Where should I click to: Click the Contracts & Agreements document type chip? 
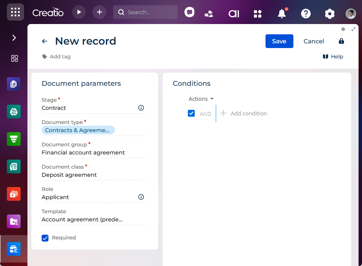(x=78, y=130)
